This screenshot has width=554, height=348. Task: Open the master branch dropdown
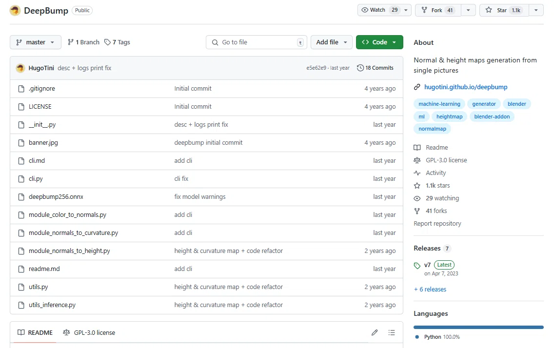pyautogui.click(x=35, y=42)
